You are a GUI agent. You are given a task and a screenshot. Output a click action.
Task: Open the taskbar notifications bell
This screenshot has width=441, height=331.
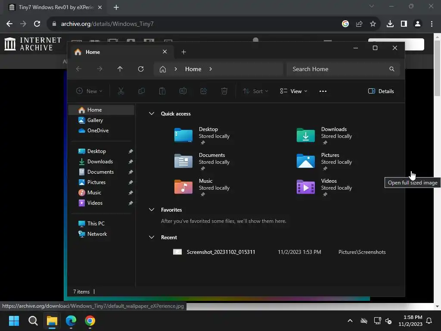click(x=429, y=321)
